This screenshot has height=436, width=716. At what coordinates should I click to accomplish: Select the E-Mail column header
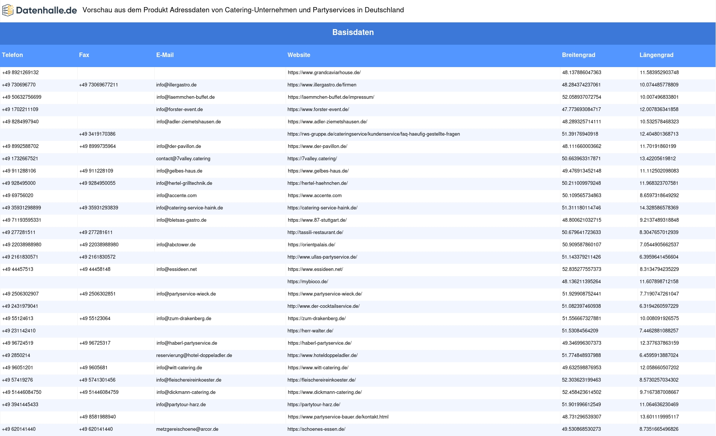(x=165, y=55)
